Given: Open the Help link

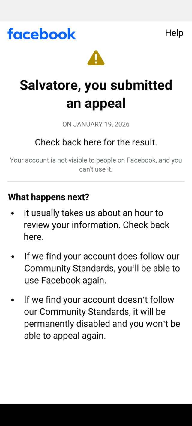Looking at the screenshot, I should coord(174,33).
